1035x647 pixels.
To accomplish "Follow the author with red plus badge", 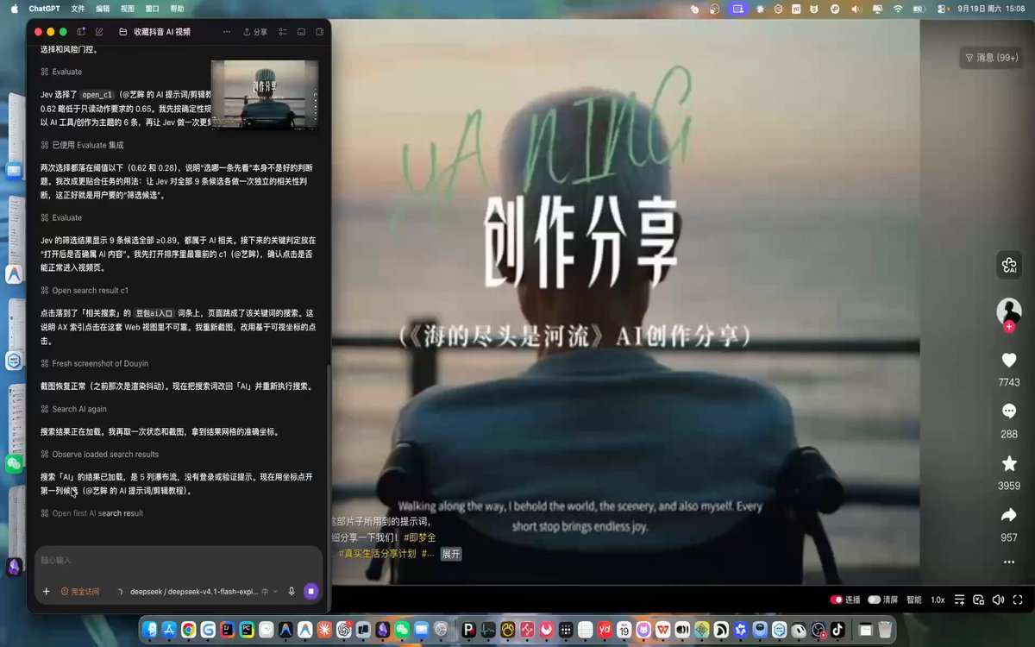I will click(1009, 327).
